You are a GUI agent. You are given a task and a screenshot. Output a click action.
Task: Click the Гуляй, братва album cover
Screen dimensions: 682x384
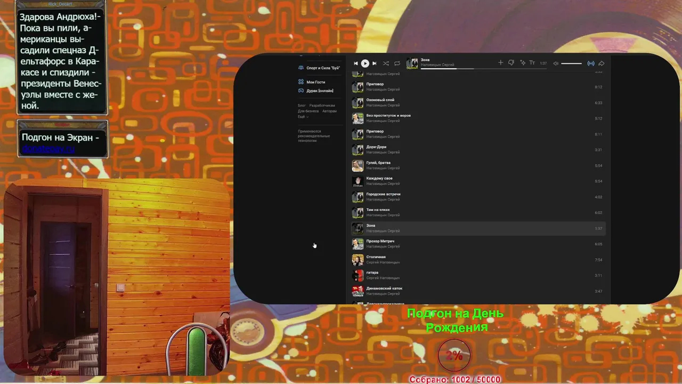coord(358,165)
